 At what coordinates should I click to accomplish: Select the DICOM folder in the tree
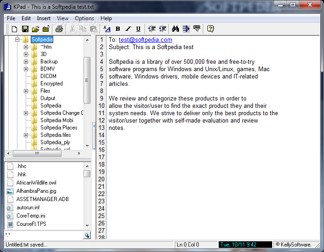(48, 76)
